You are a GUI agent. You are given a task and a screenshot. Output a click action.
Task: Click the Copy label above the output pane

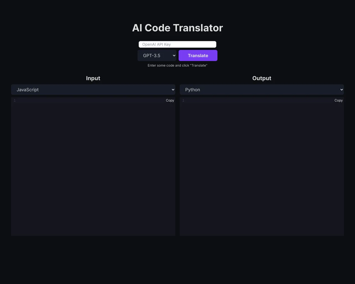click(338, 100)
